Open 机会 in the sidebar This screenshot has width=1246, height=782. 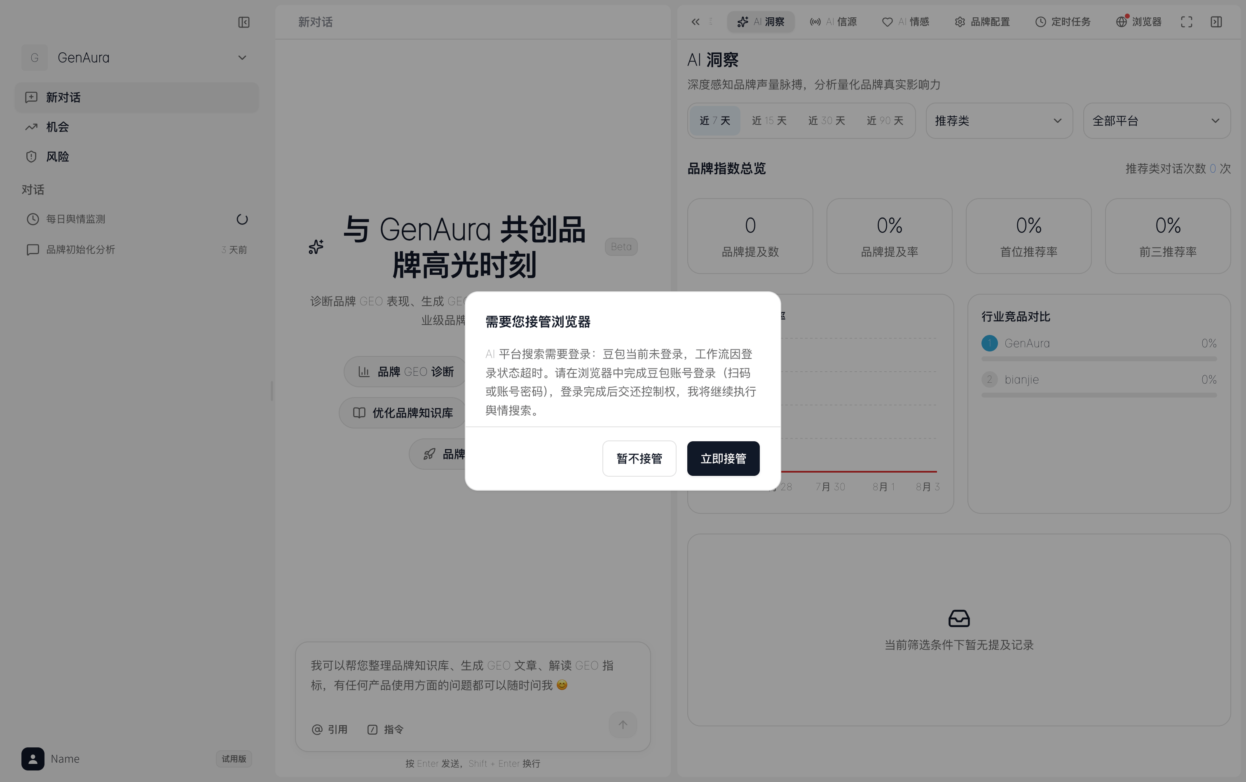click(136, 127)
